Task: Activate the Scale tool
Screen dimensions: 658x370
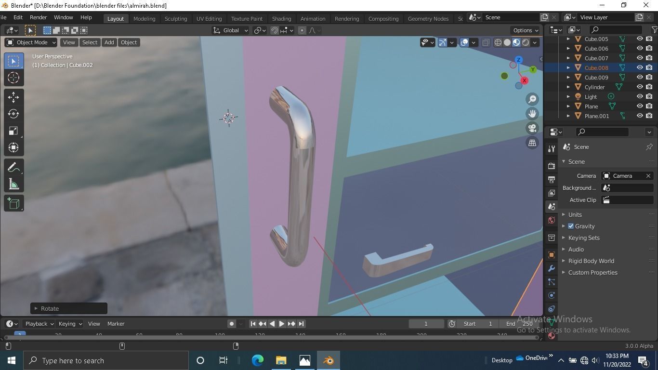Action: click(x=13, y=131)
